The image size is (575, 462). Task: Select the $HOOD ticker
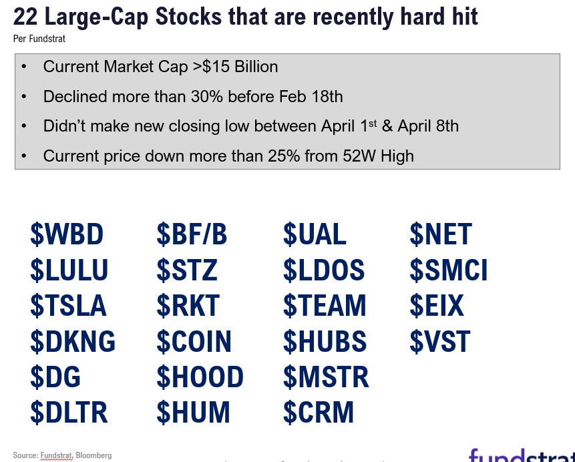coord(200,377)
